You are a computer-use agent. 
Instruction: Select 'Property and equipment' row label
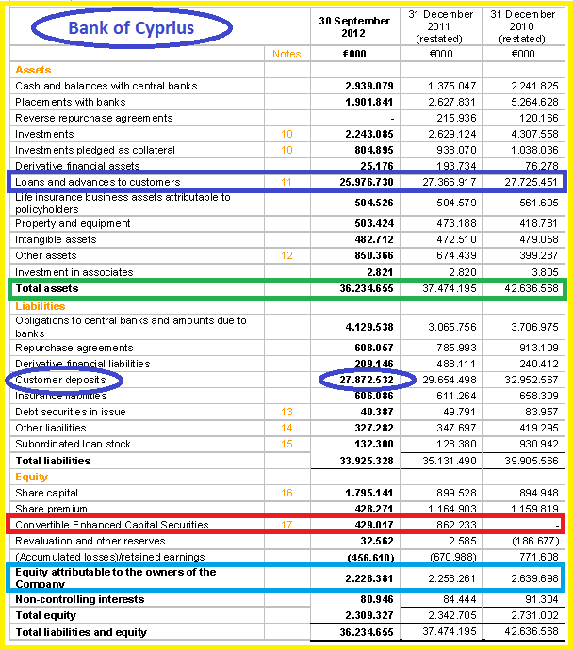(x=73, y=224)
